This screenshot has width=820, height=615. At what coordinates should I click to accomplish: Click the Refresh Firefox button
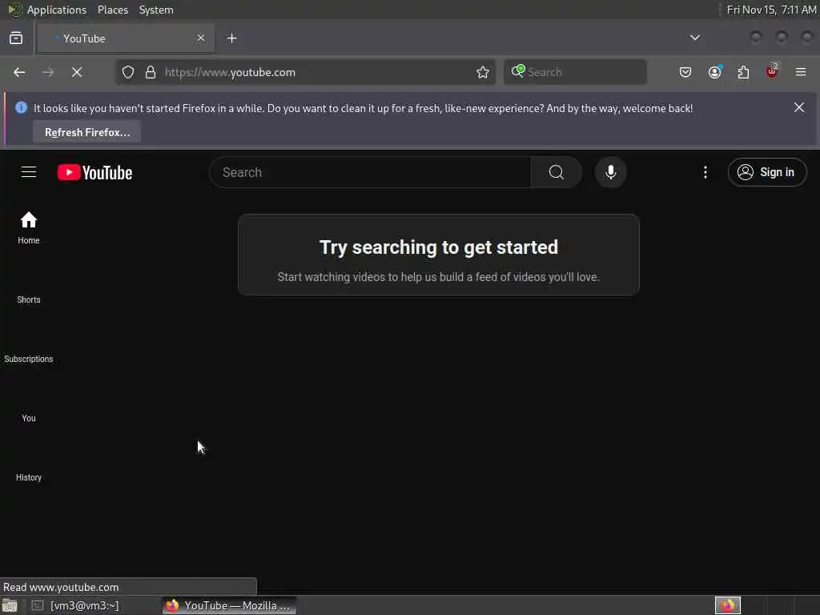tap(86, 132)
